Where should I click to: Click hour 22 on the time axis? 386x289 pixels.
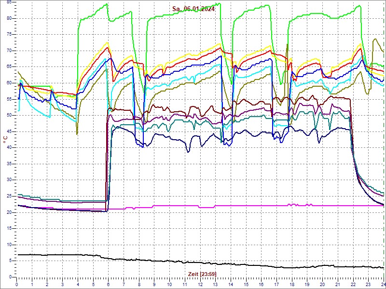pyautogui.click(x=353, y=284)
